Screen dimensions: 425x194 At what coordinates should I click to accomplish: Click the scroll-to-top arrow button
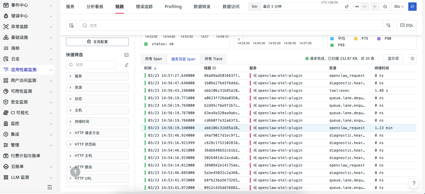point(75,172)
